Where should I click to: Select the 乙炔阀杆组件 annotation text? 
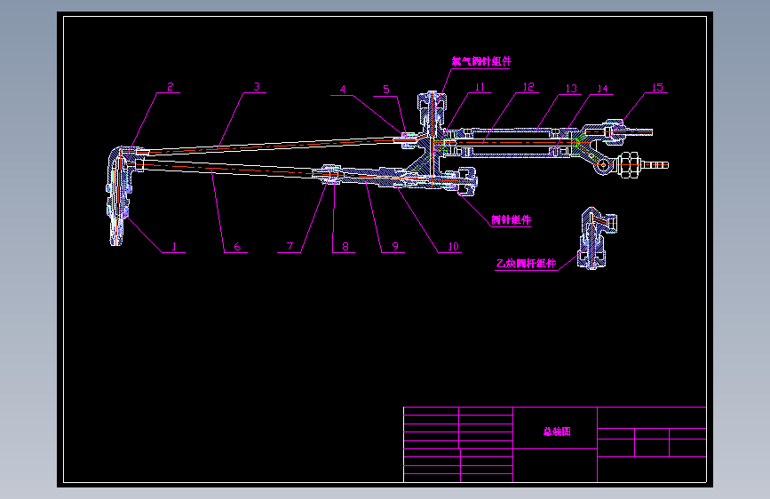coord(526,263)
